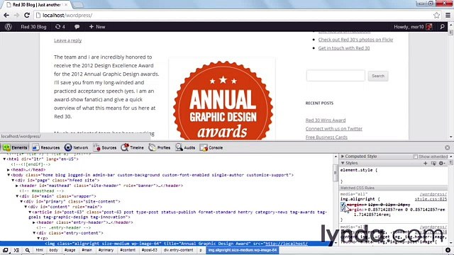This screenshot has height=255, width=454.
Task: Enable the Show inherited checkbox
Action: click(415, 157)
